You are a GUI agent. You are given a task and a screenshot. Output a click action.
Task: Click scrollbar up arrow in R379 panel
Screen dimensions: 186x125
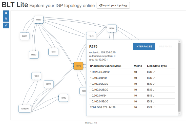click(179, 42)
